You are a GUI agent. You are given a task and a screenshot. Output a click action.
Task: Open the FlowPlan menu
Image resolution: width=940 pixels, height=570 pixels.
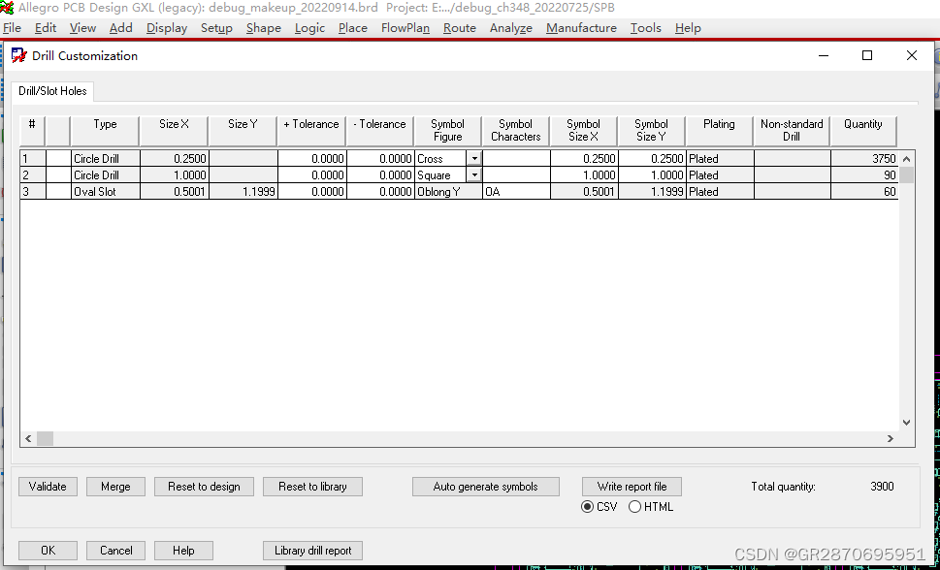tap(405, 28)
